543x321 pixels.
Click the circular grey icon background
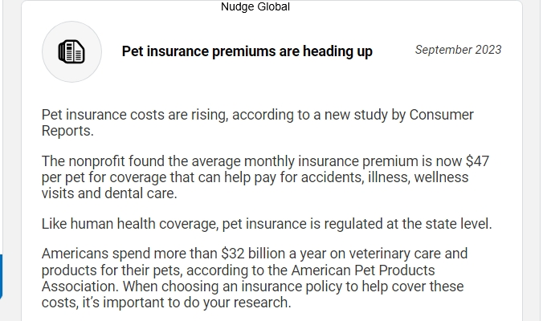point(71,52)
